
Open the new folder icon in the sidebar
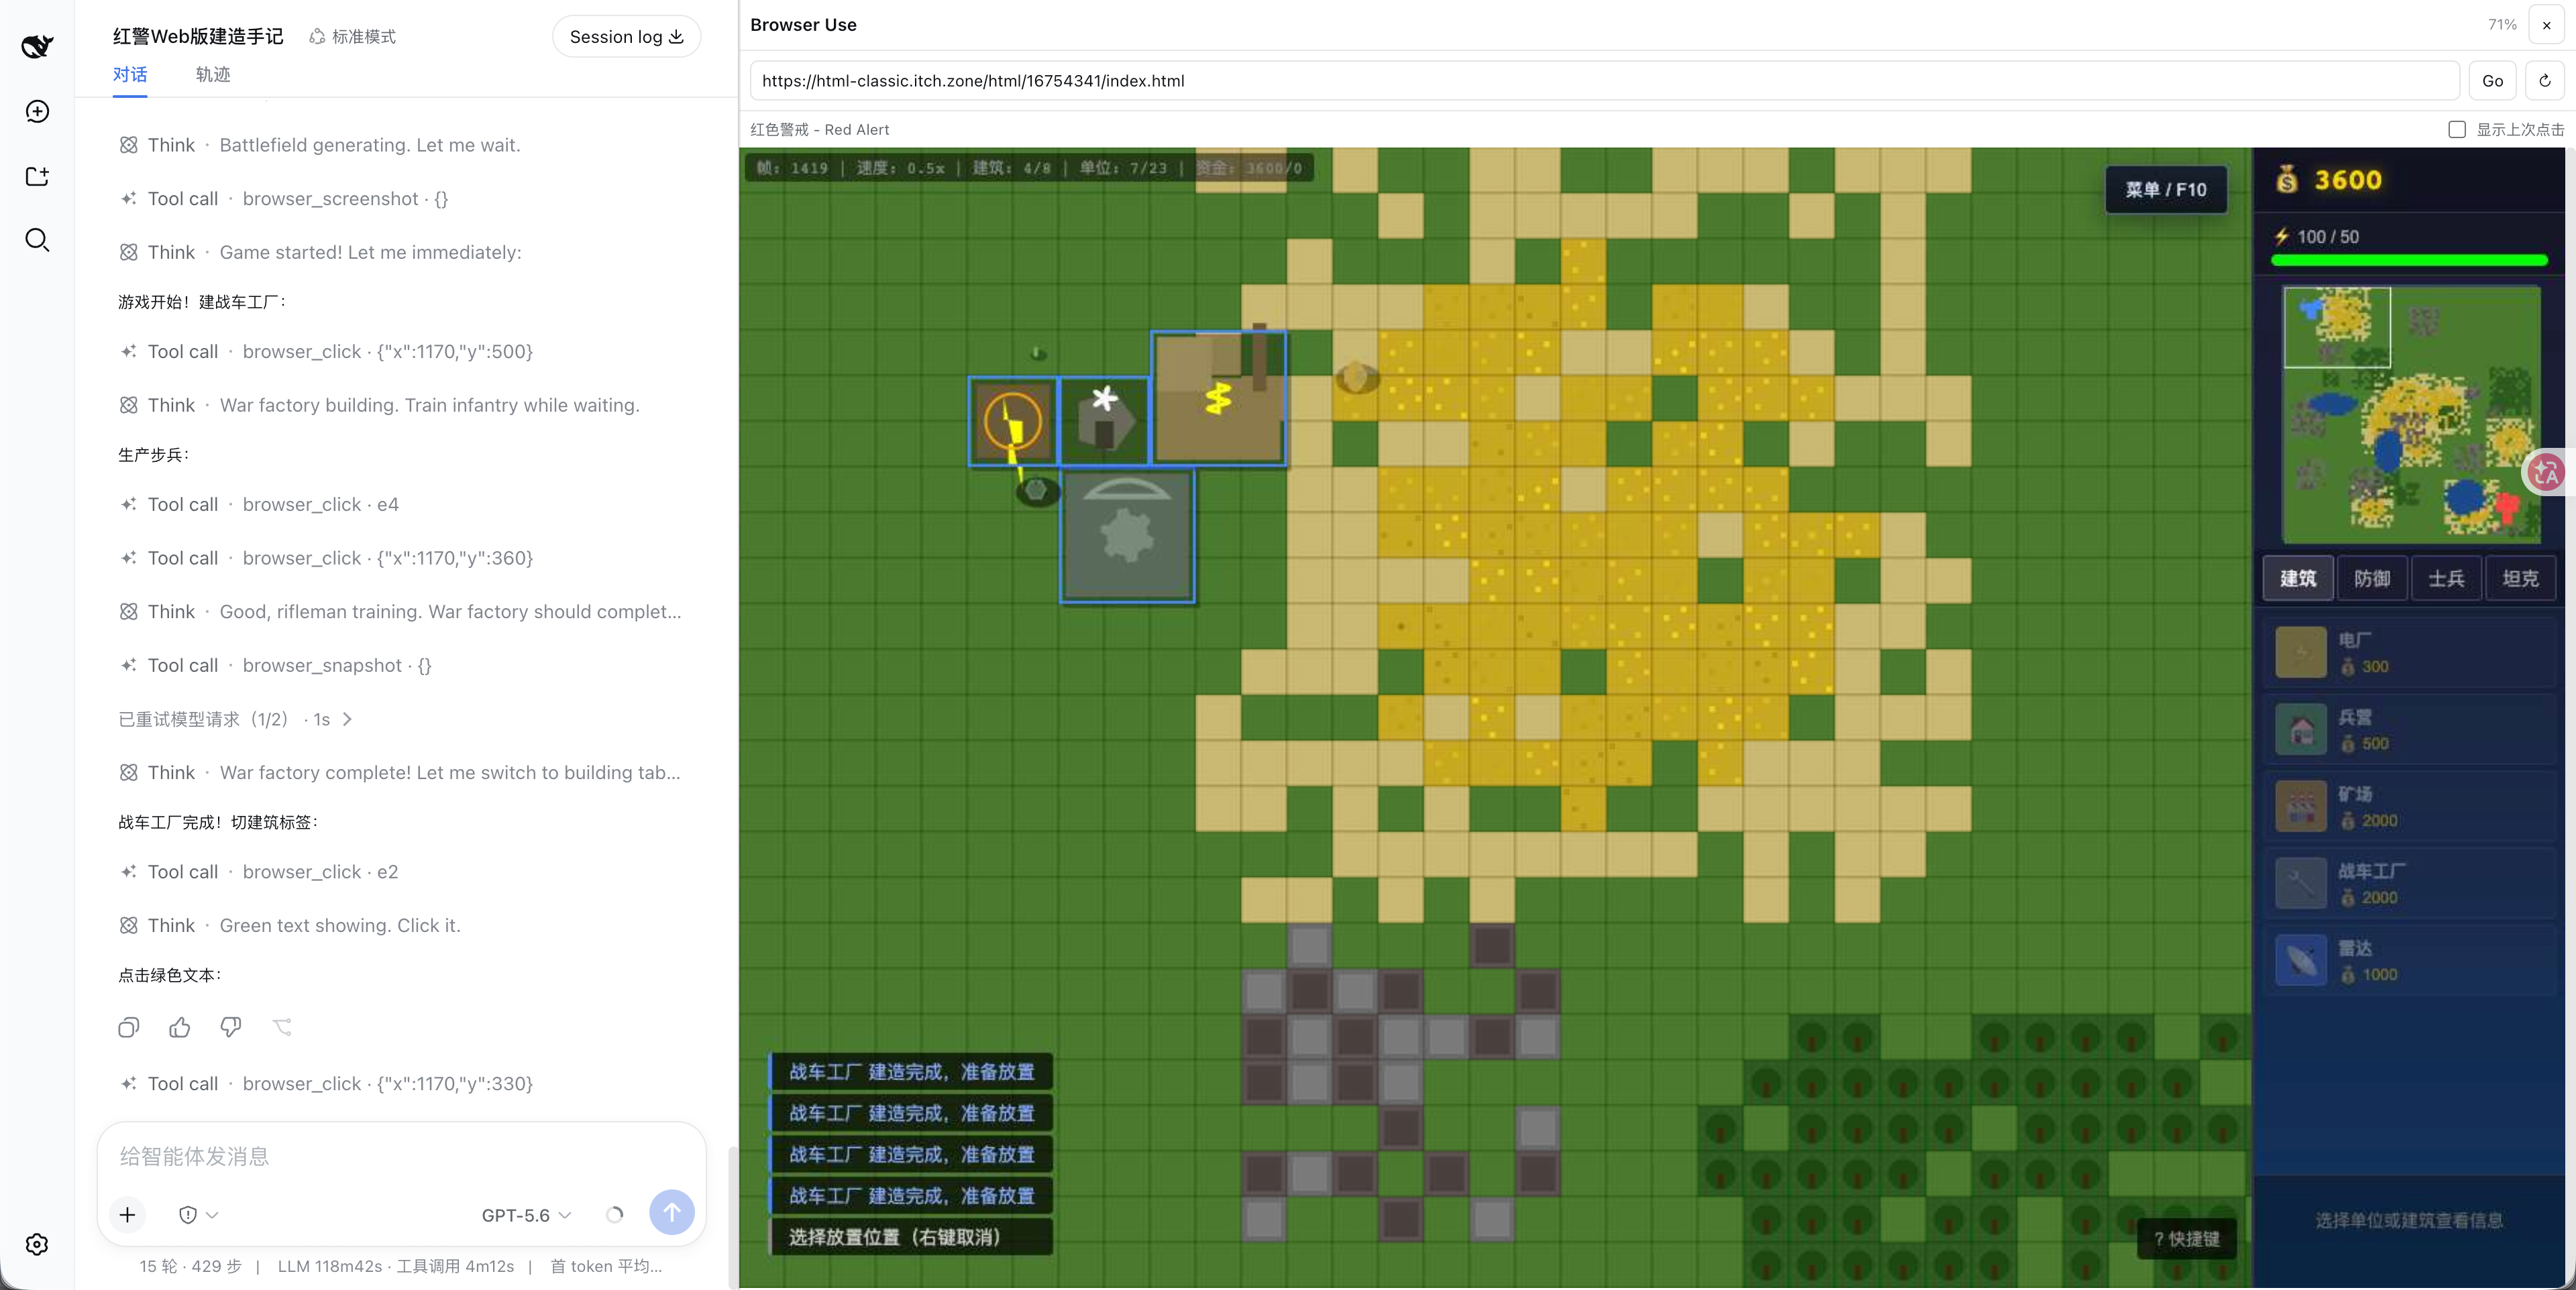[x=37, y=176]
